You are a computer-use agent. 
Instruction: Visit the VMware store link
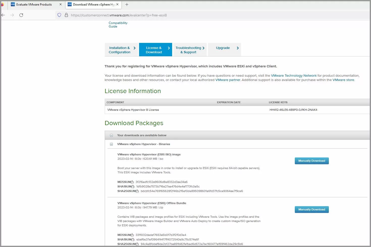click(343, 80)
